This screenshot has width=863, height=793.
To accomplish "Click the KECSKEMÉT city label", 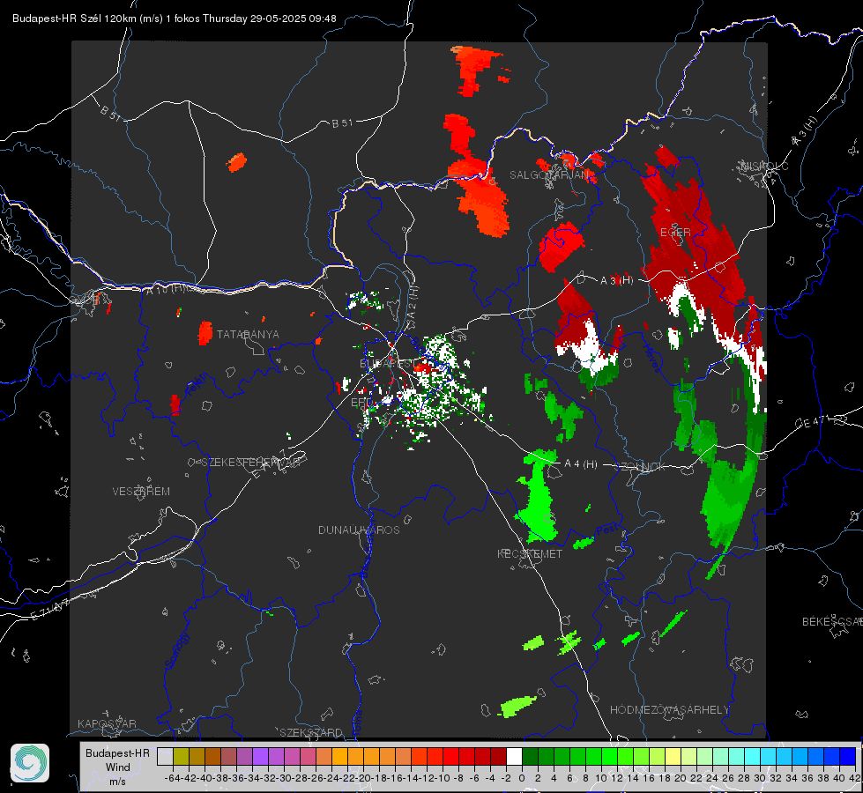I will pos(530,553).
